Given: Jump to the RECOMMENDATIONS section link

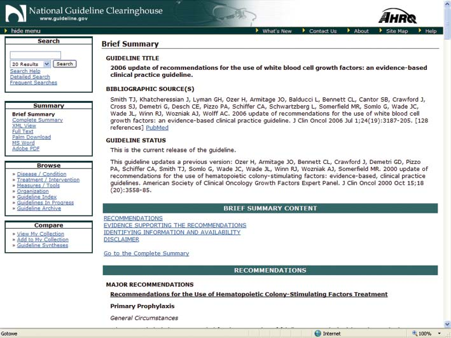Looking at the screenshot, I should (133, 218).
